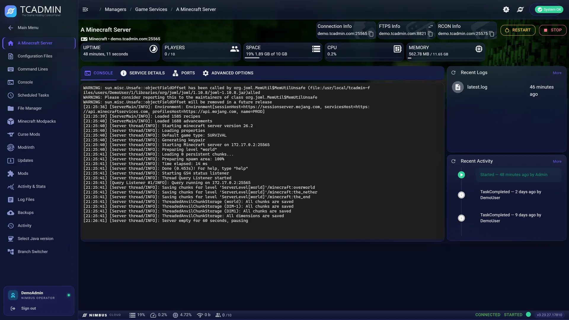569x320 pixels.
Task: Sign out of DemoAdmin
Action: coord(28,308)
